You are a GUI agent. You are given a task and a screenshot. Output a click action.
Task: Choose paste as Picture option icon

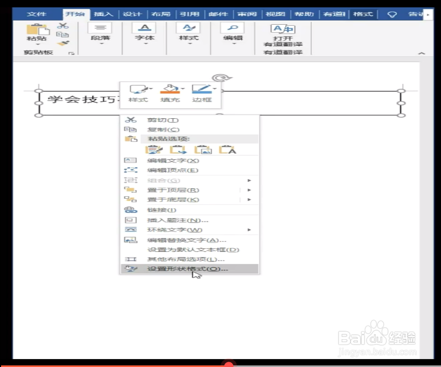point(203,149)
